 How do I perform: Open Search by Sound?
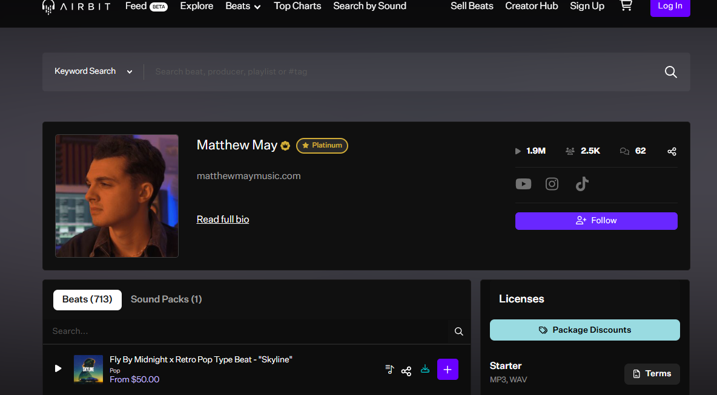click(369, 7)
